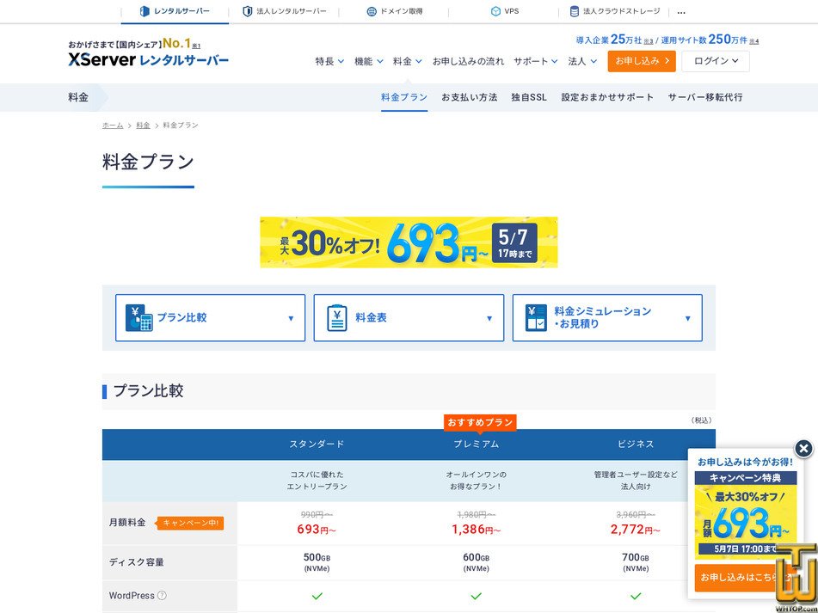Image resolution: width=818 pixels, height=613 pixels.
Task: Click the プラン比較 section heading
Action: coord(148,391)
